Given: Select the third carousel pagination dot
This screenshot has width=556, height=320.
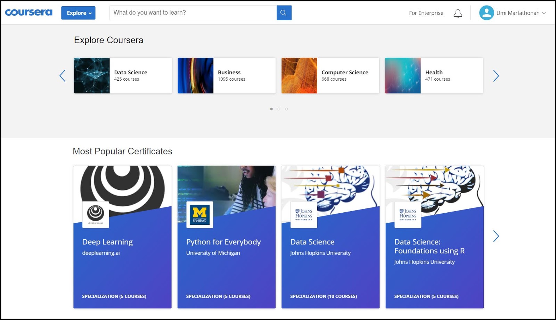Looking at the screenshot, I should coord(286,109).
